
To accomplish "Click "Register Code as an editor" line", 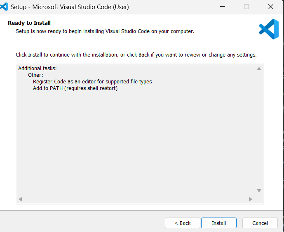I will (92, 82).
